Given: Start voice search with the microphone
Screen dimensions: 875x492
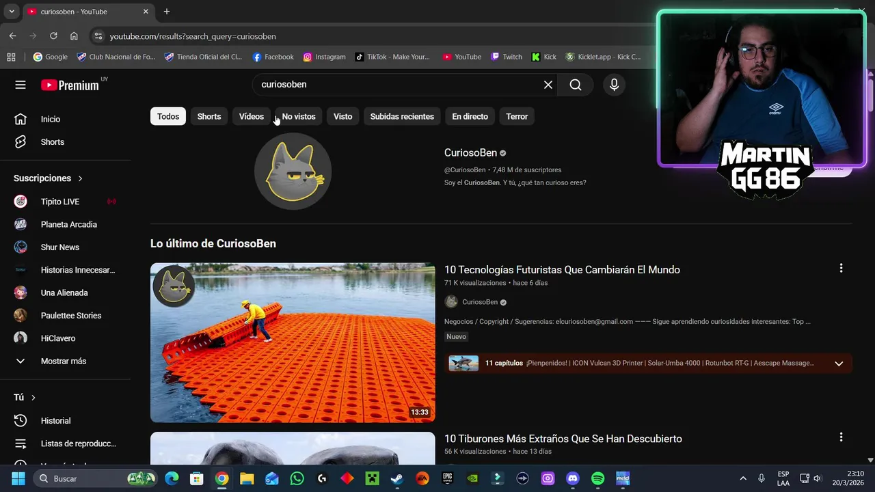Looking at the screenshot, I should coord(614,85).
